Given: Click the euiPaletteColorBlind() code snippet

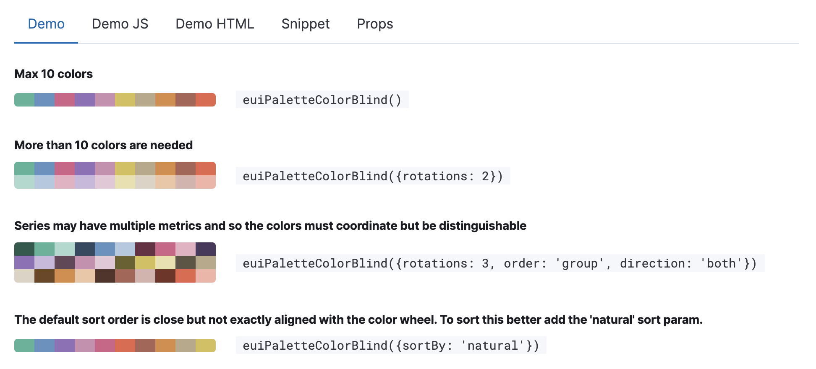Looking at the screenshot, I should (322, 99).
